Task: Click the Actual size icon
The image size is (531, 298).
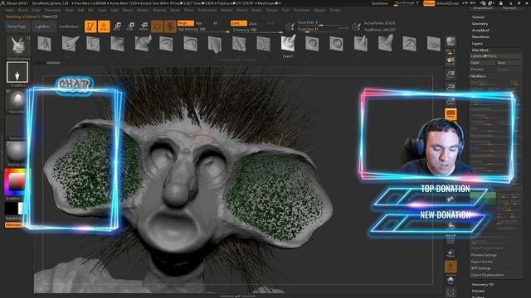Action: 451,87
